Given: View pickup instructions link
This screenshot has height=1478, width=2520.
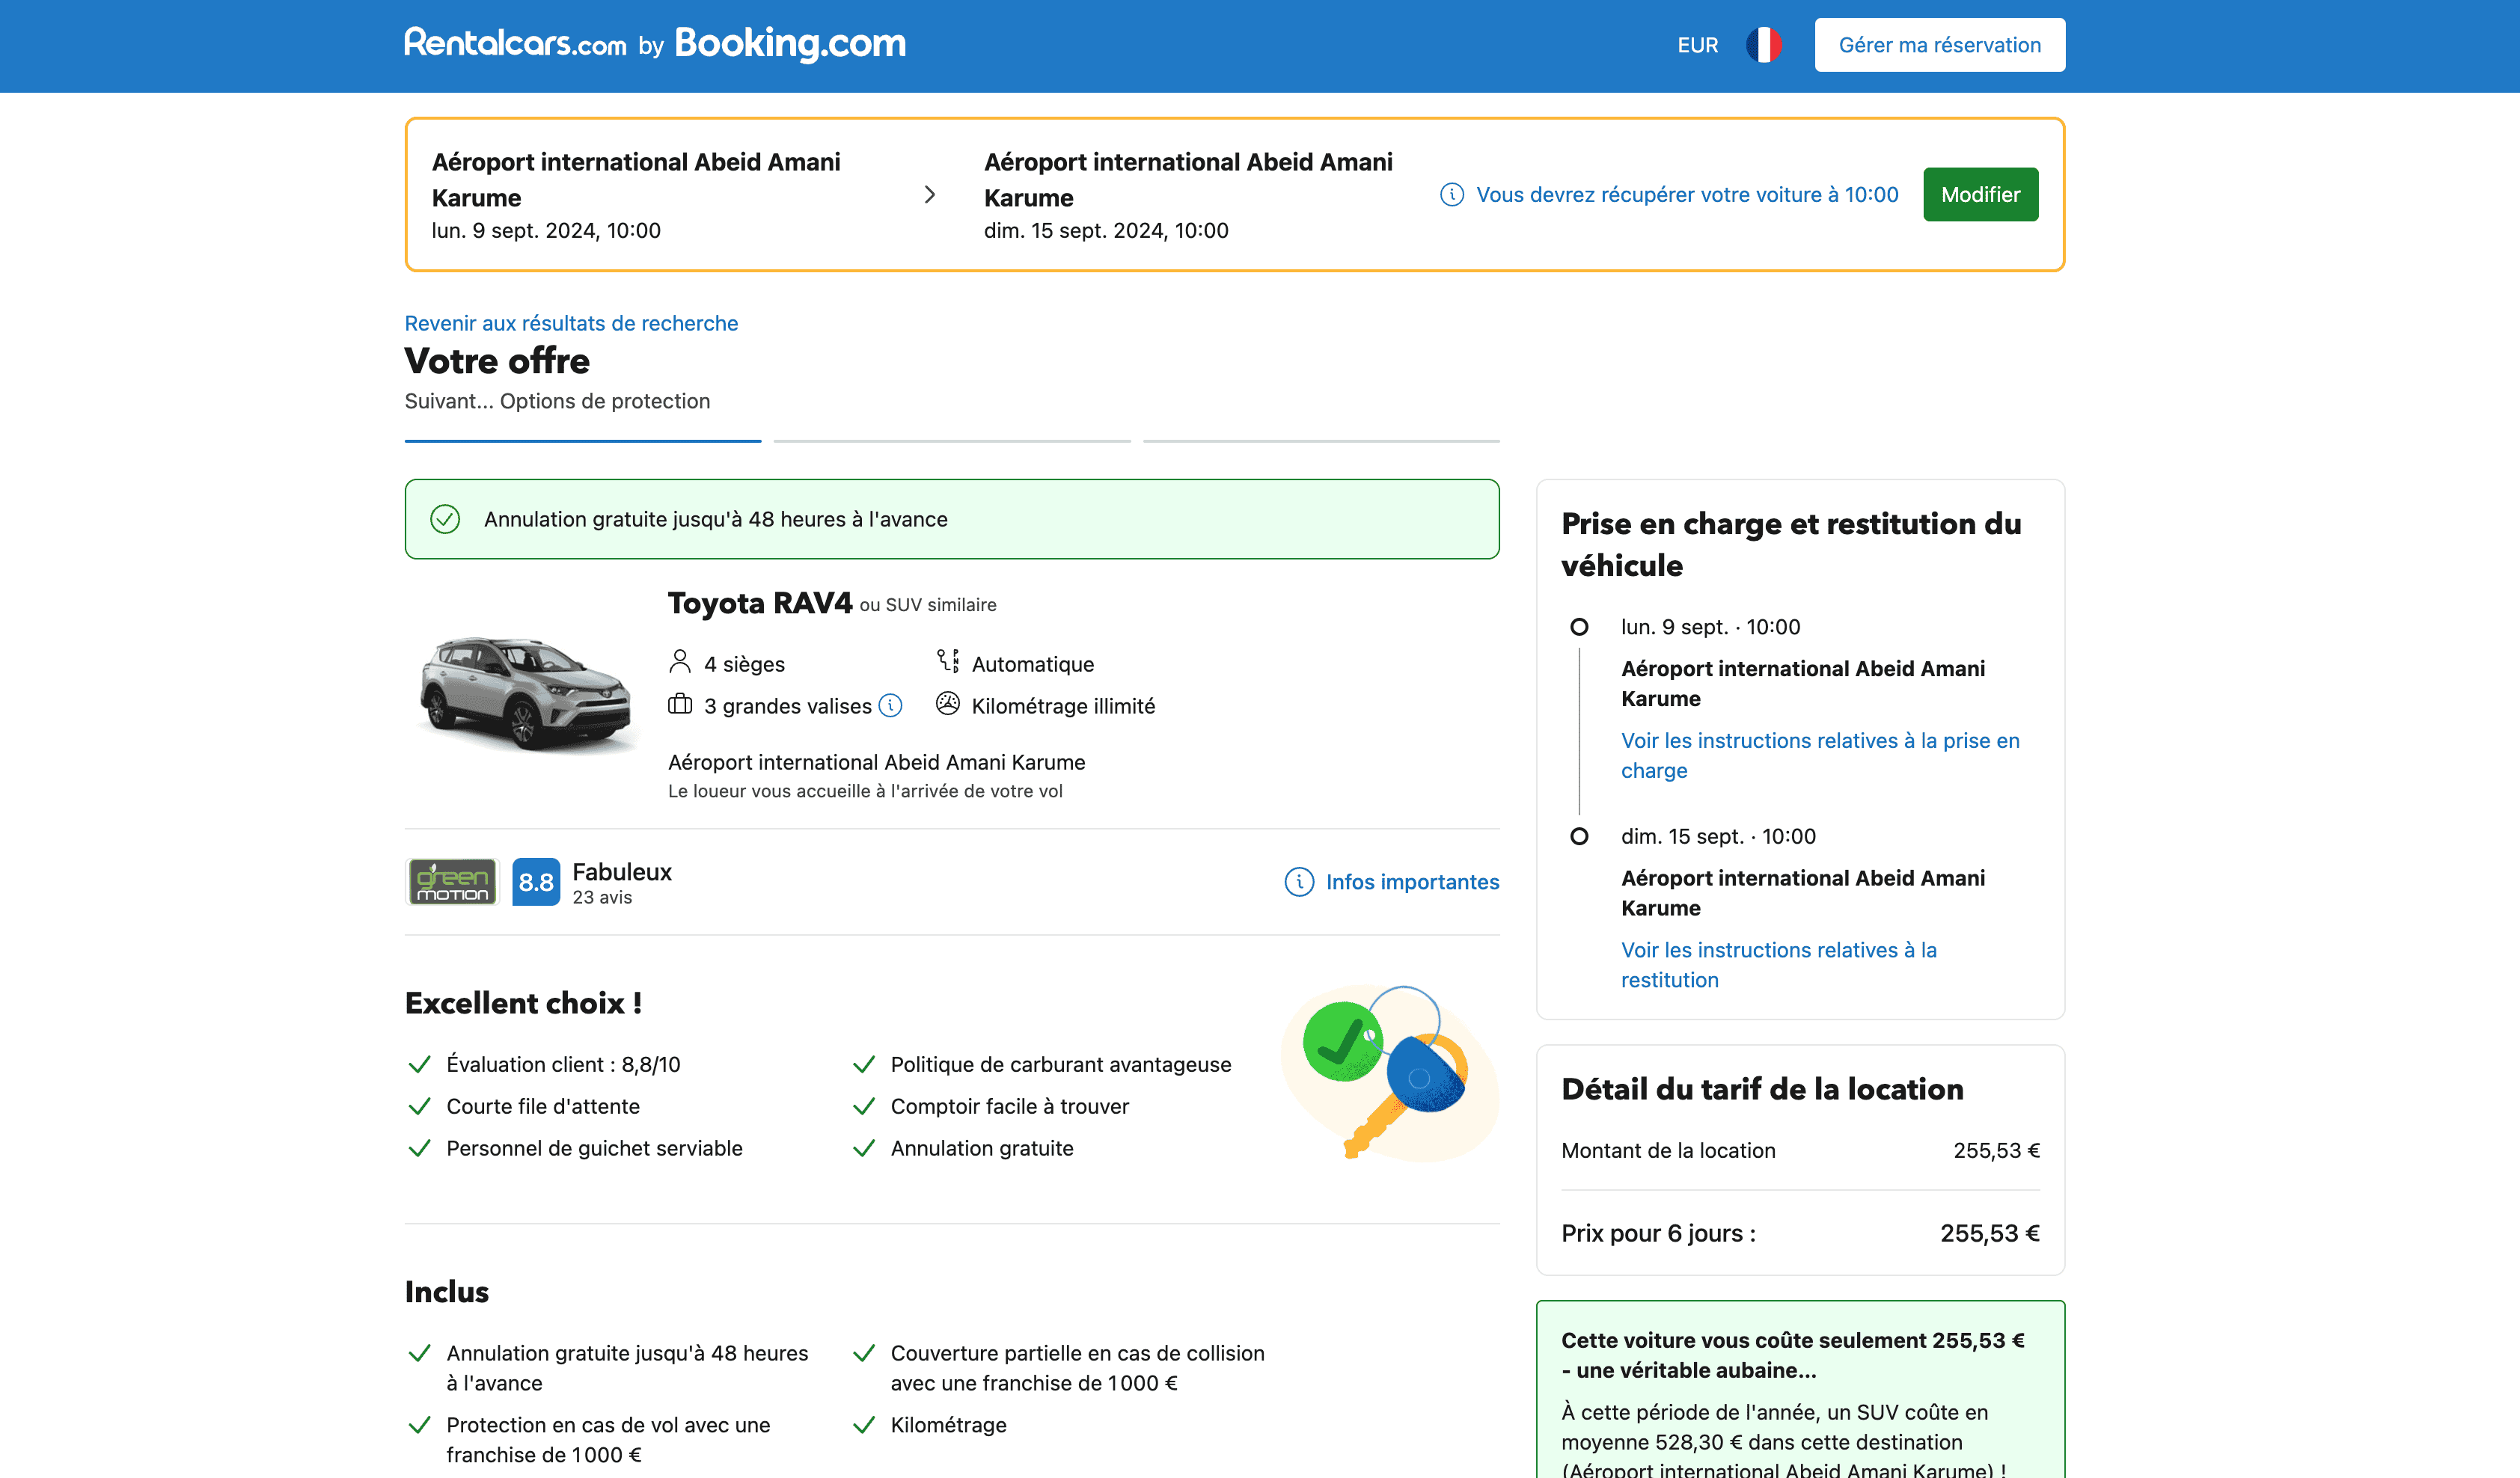Looking at the screenshot, I should point(1820,755).
